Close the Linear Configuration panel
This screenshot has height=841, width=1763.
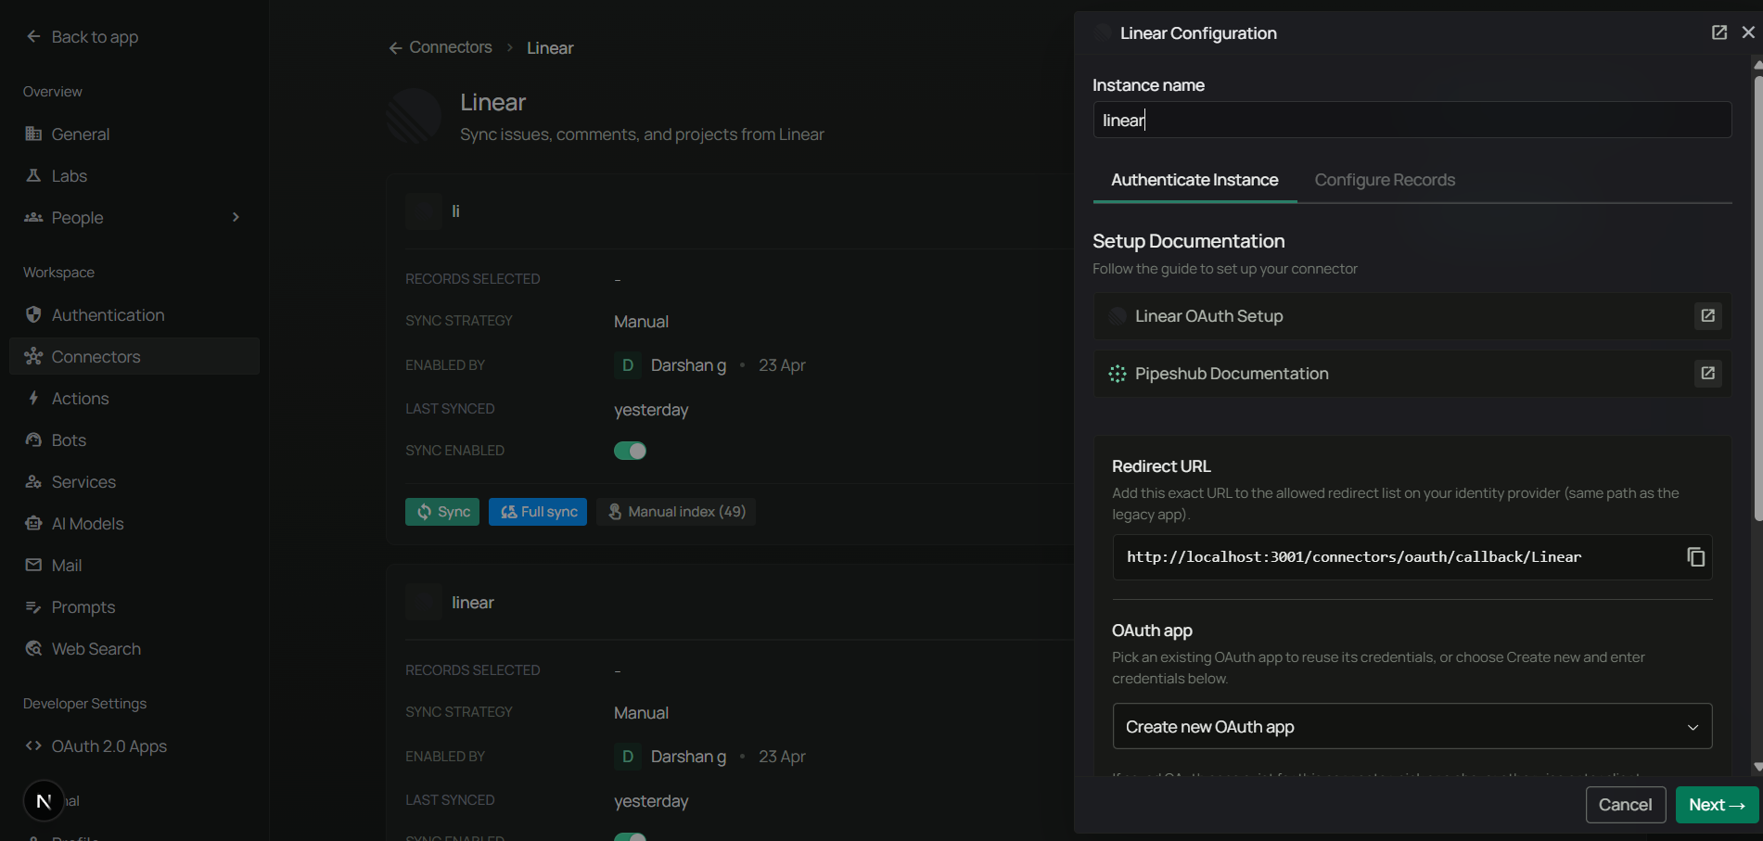(1748, 32)
